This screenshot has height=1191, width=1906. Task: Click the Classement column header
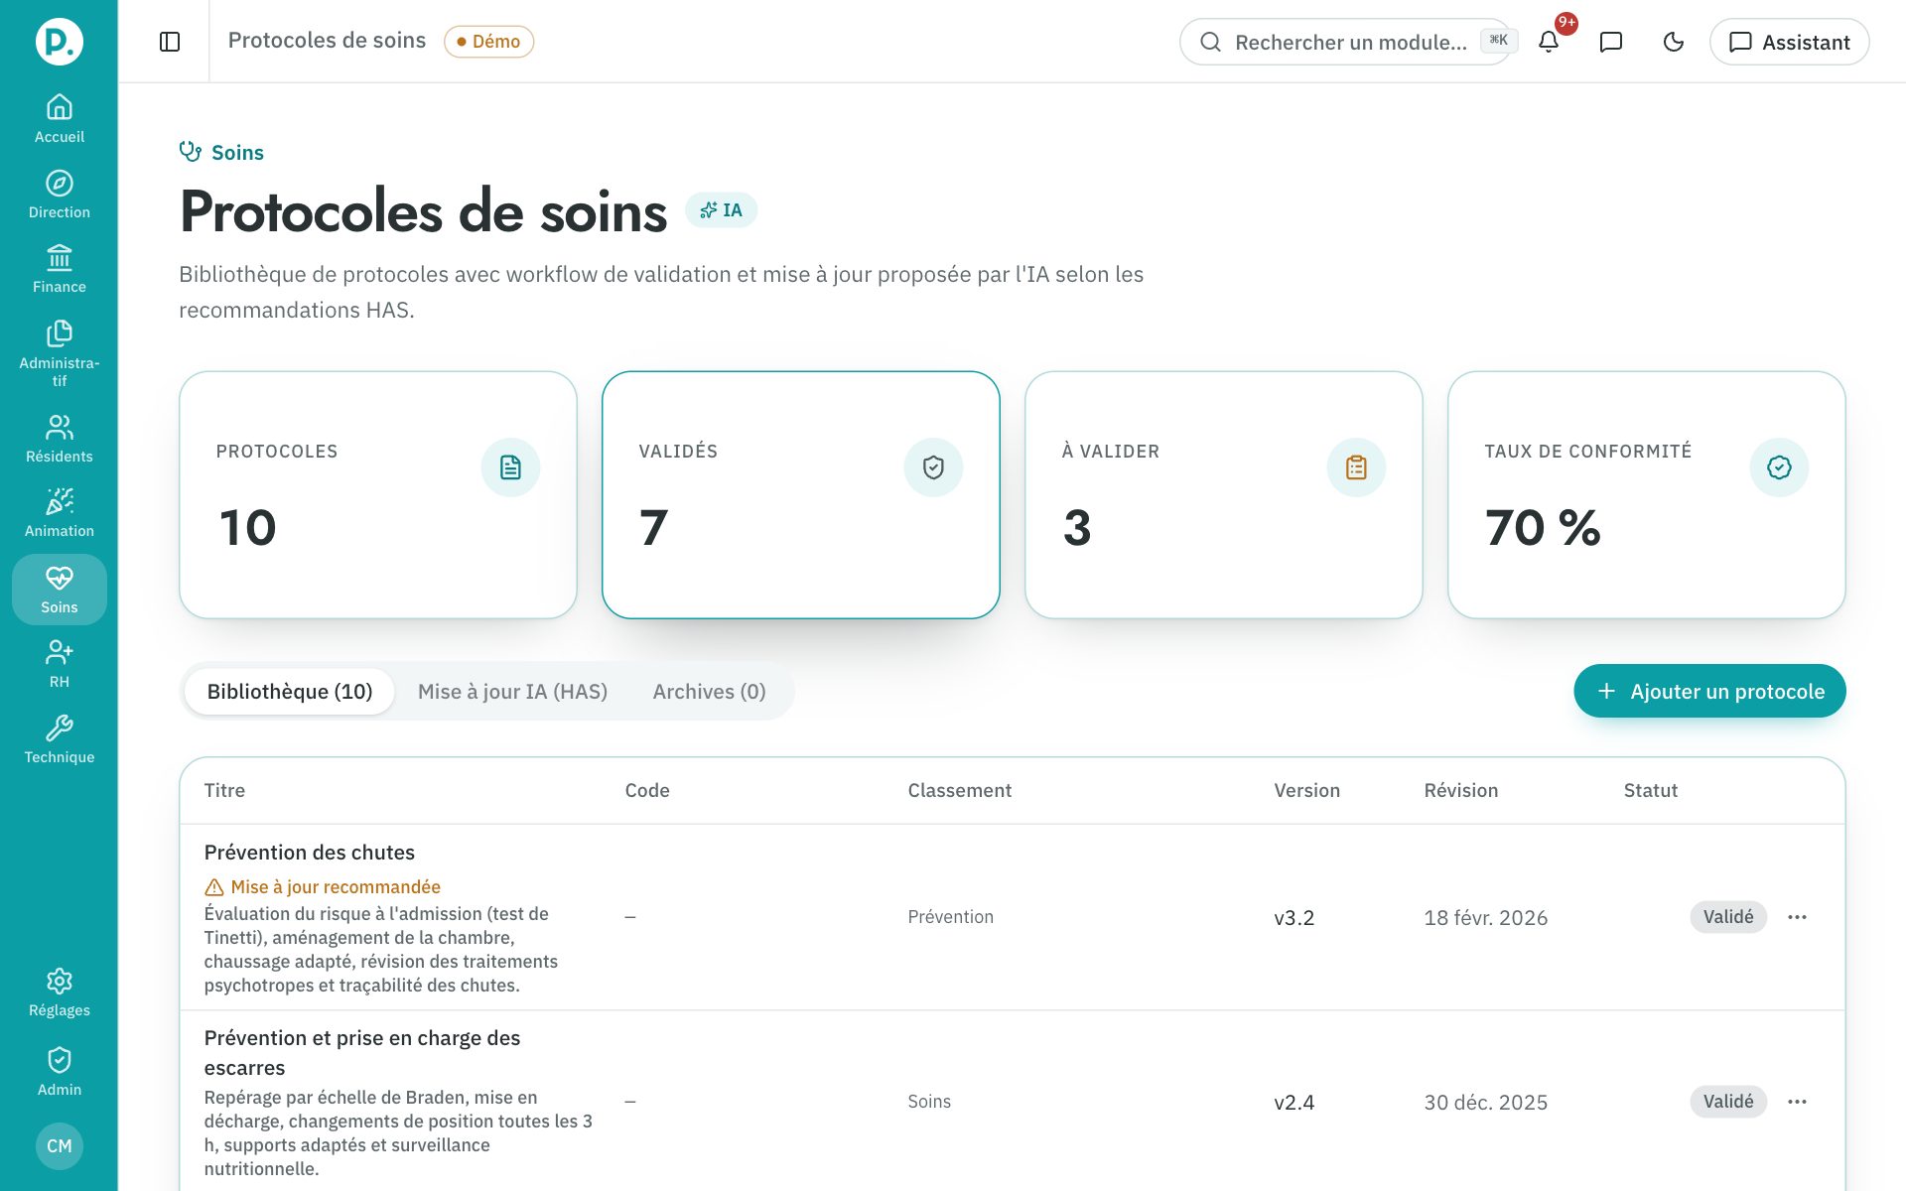(x=959, y=791)
